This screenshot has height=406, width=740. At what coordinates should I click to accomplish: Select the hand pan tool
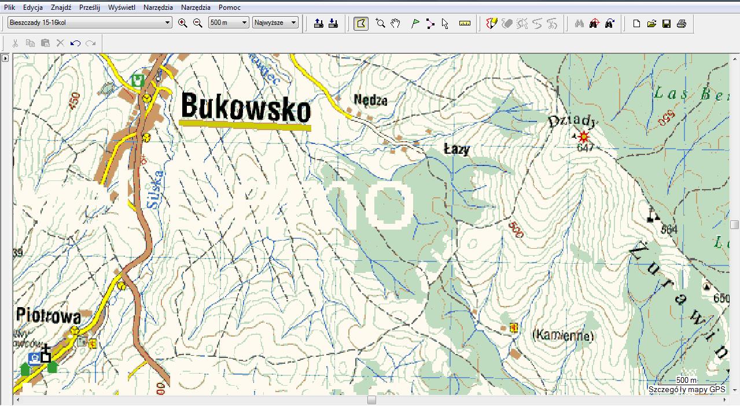tap(396, 23)
